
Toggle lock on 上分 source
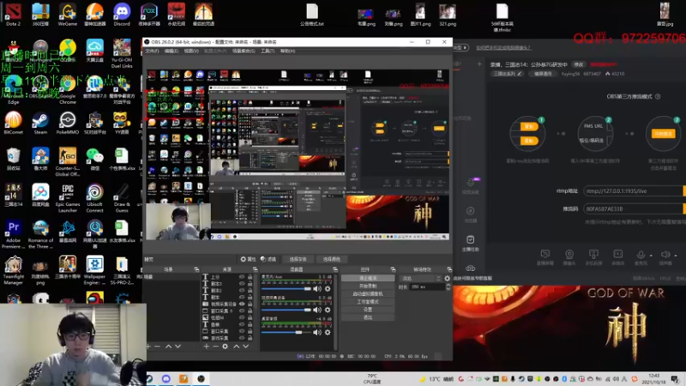point(250,277)
